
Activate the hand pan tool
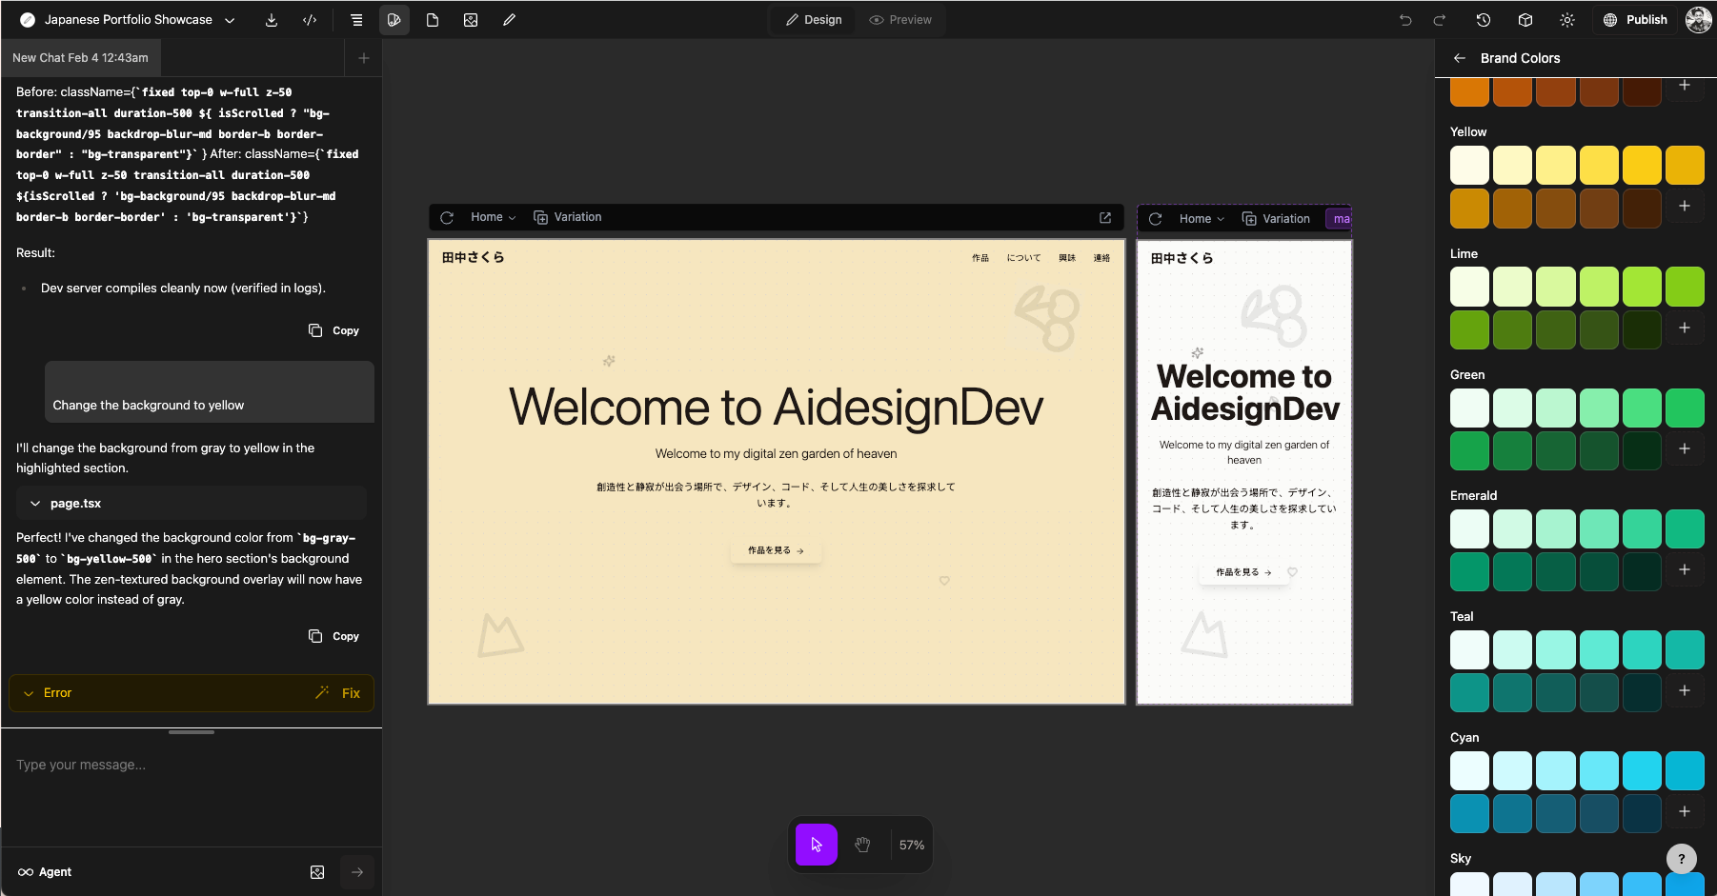point(862,845)
